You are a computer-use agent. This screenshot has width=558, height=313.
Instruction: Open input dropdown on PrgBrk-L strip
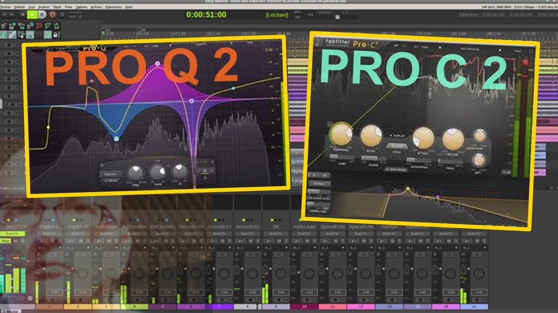pos(50,248)
